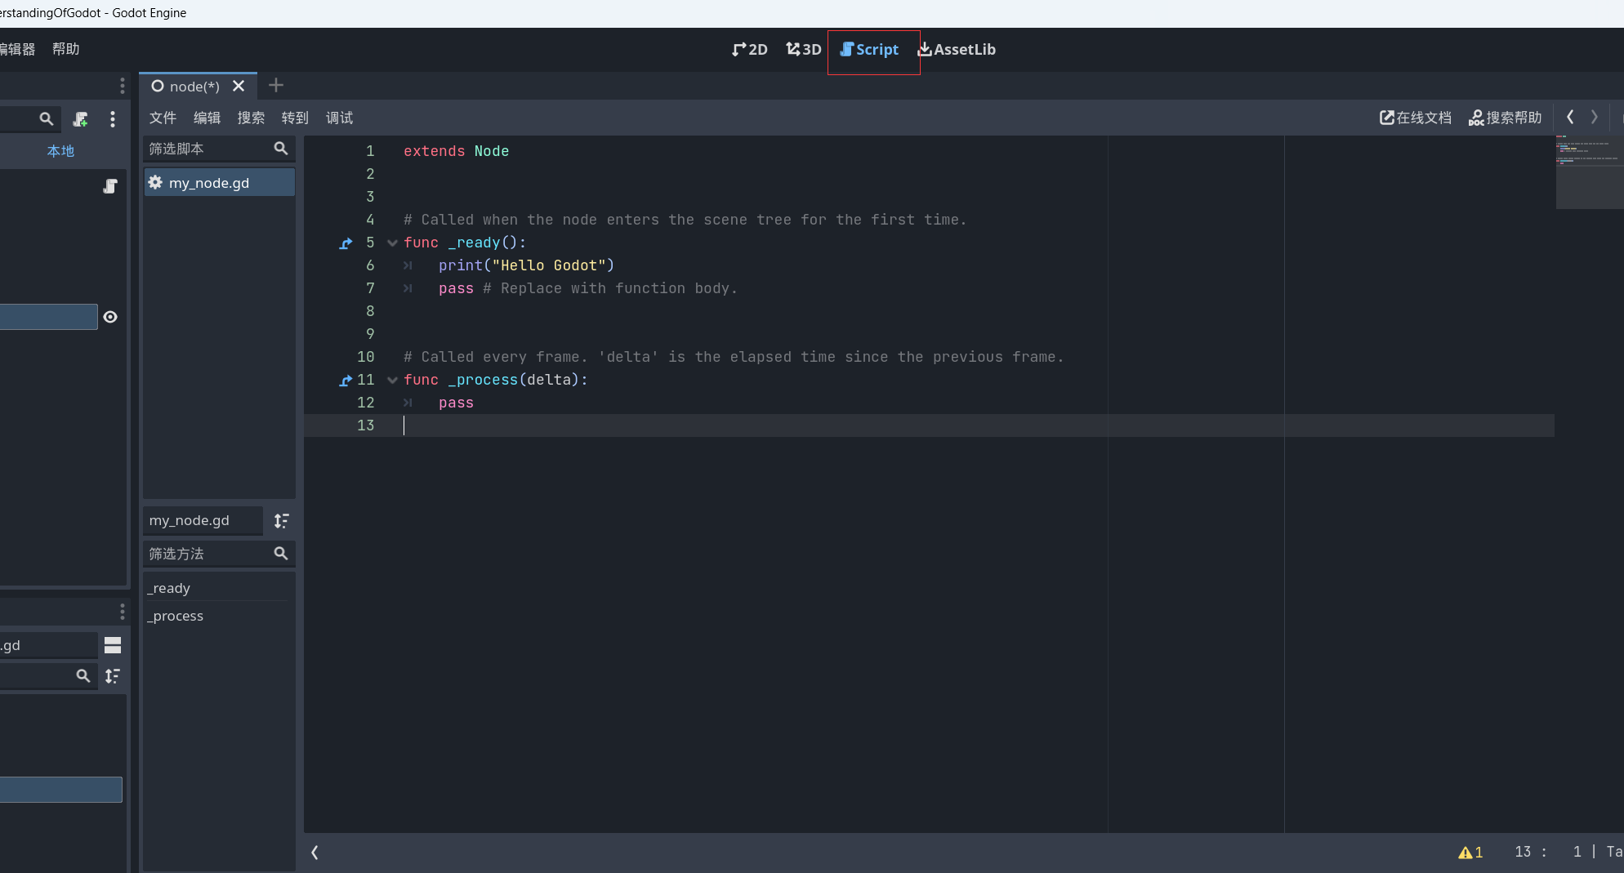The height and width of the screenshot is (873, 1624).
Task: Open the 调试 script menu
Action: pyautogui.click(x=339, y=118)
